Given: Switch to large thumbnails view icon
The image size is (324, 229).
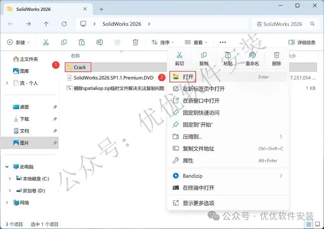Looking at the screenshot, I should coord(318,224).
